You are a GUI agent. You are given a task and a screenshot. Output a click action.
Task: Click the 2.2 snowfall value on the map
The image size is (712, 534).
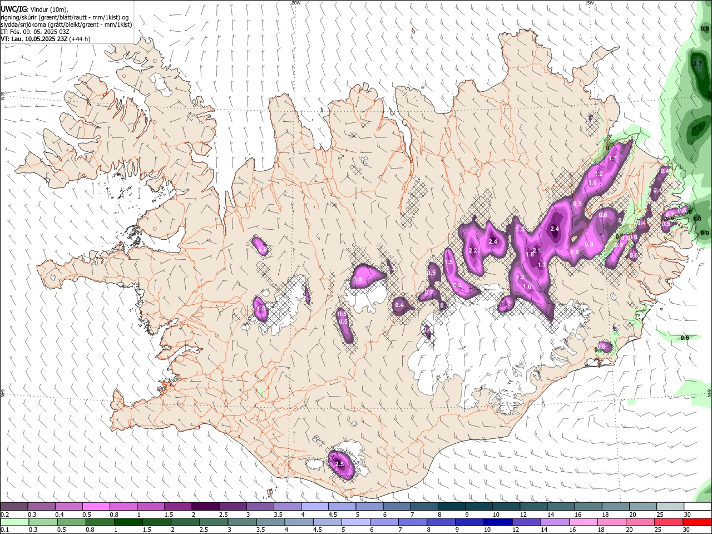[473, 251]
